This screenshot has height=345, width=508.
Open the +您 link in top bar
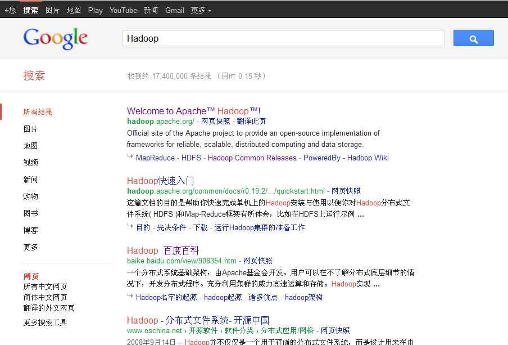pyautogui.click(x=10, y=10)
